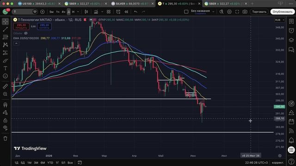Screen dimensions: 296x166
Task: Add a new tab with plus
Action: coord(252,4)
